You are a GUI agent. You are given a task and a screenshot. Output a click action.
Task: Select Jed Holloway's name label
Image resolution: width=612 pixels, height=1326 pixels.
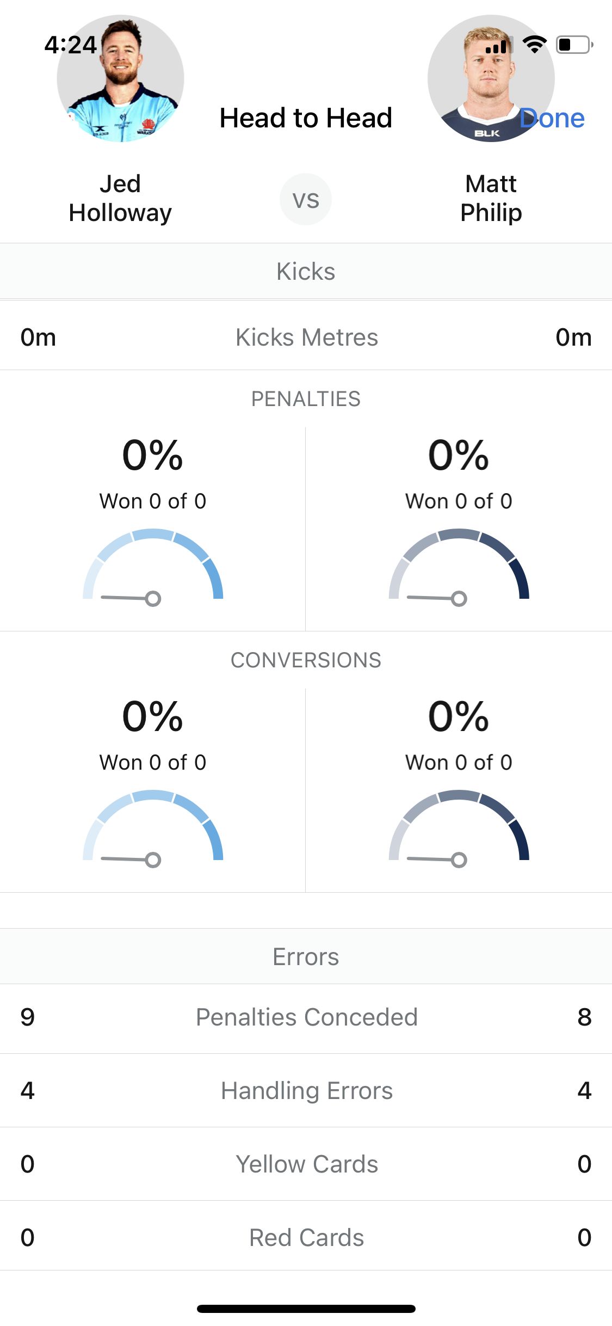point(120,198)
